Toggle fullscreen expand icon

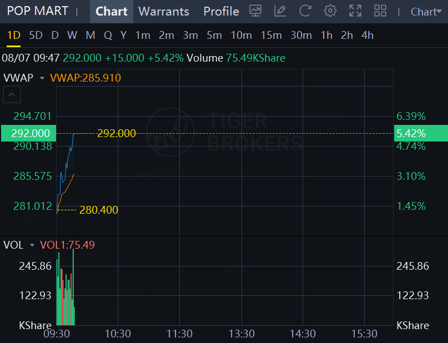(x=355, y=11)
